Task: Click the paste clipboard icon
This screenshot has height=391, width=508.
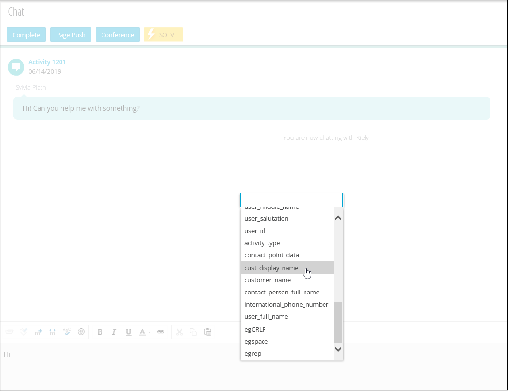Action: 208,332
